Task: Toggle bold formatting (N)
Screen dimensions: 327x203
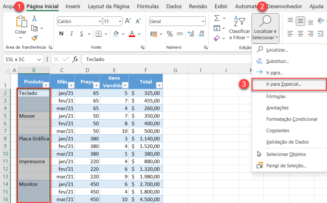Action: coord(61,34)
